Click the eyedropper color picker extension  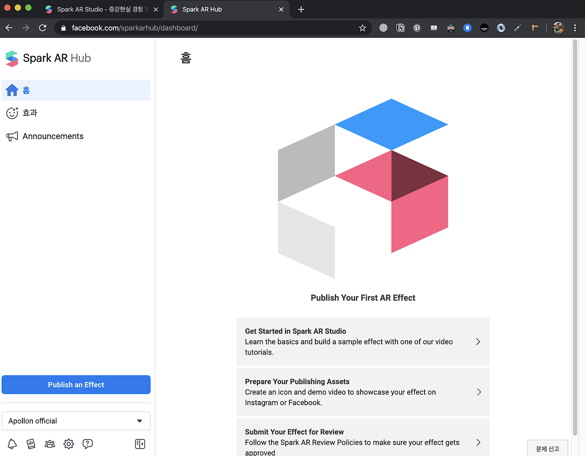tap(518, 28)
